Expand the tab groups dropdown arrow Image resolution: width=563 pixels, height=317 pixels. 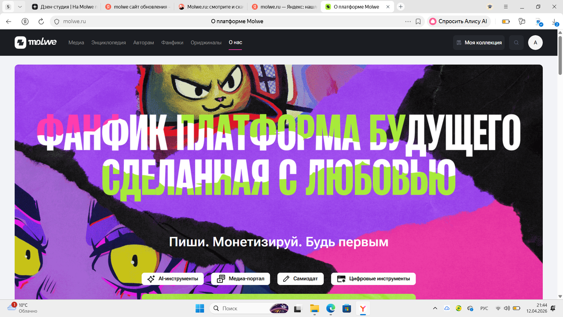pyautogui.click(x=19, y=7)
